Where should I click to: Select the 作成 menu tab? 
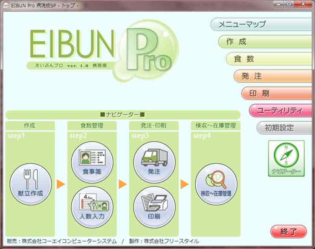265,42
